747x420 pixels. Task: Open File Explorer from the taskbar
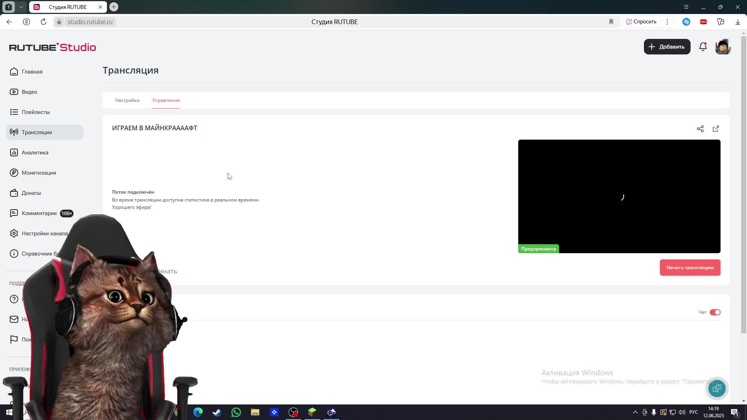click(x=255, y=412)
